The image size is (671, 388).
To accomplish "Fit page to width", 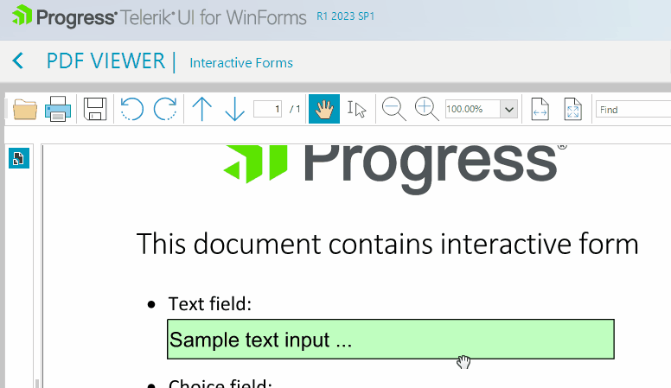I will pyautogui.click(x=540, y=109).
